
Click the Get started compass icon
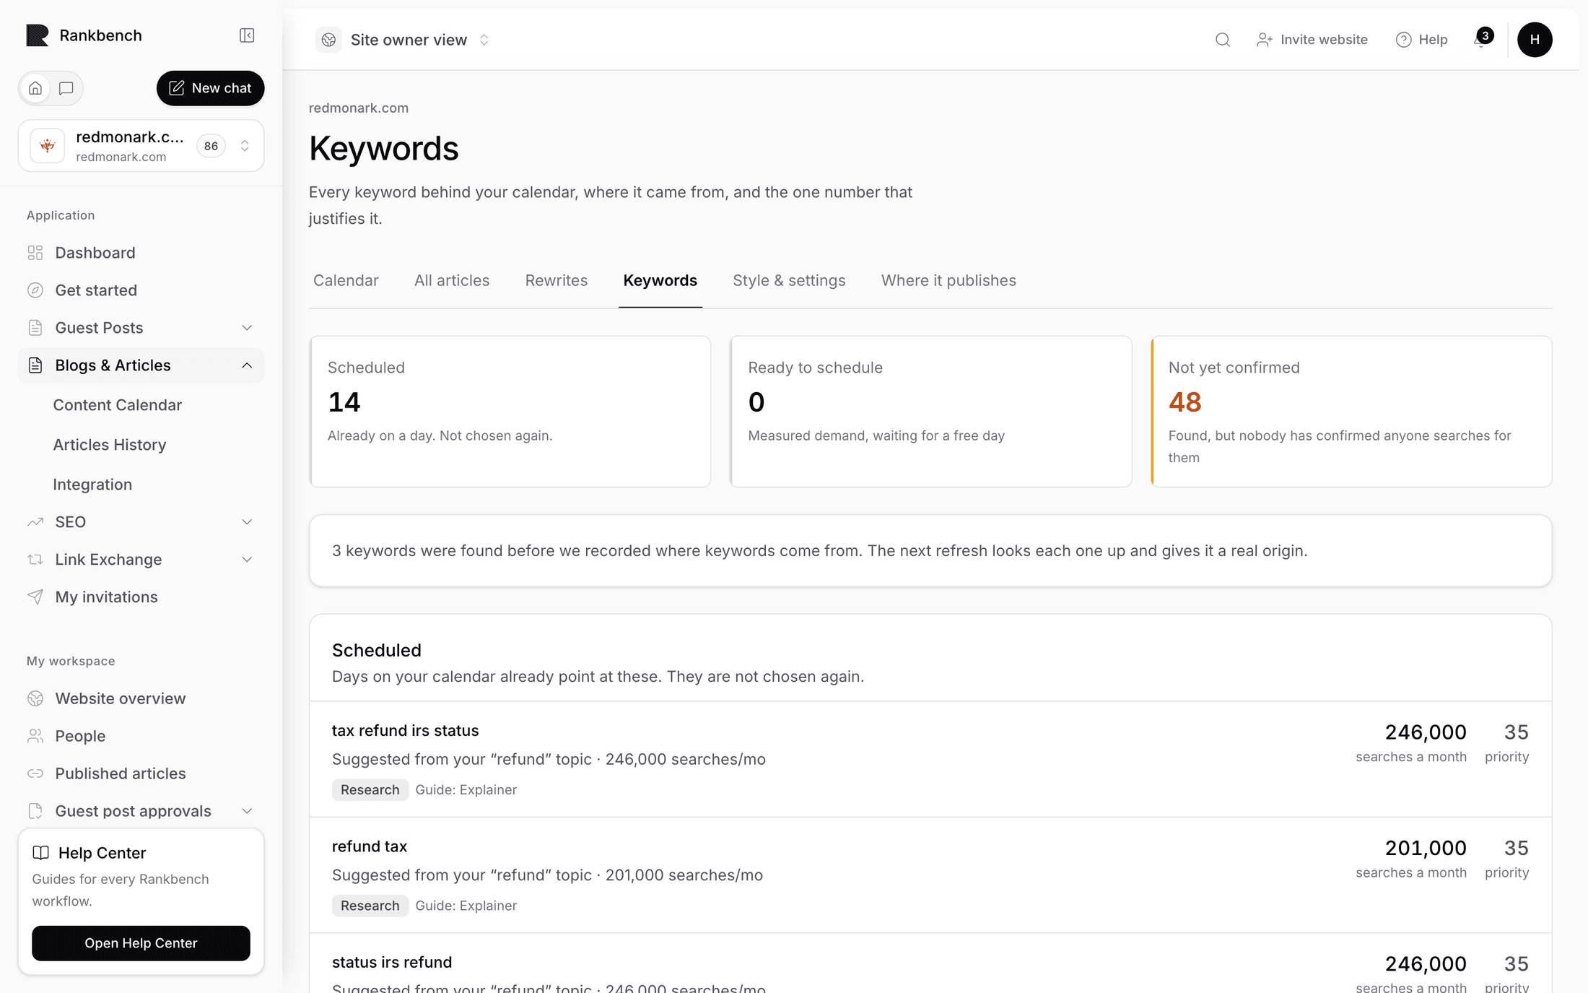35,290
